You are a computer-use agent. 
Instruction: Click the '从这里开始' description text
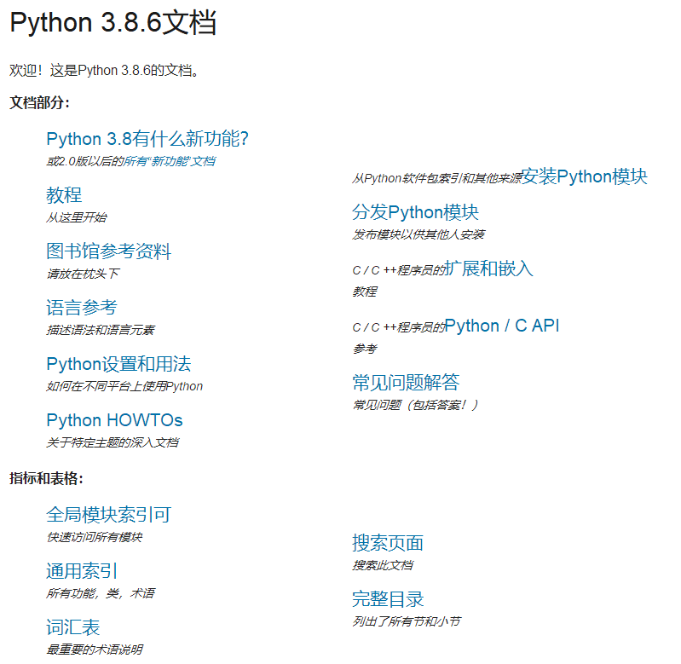[x=77, y=217]
